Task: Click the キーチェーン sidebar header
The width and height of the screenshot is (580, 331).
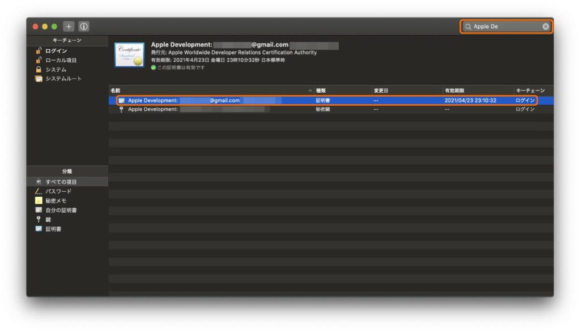Action: click(x=67, y=40)
